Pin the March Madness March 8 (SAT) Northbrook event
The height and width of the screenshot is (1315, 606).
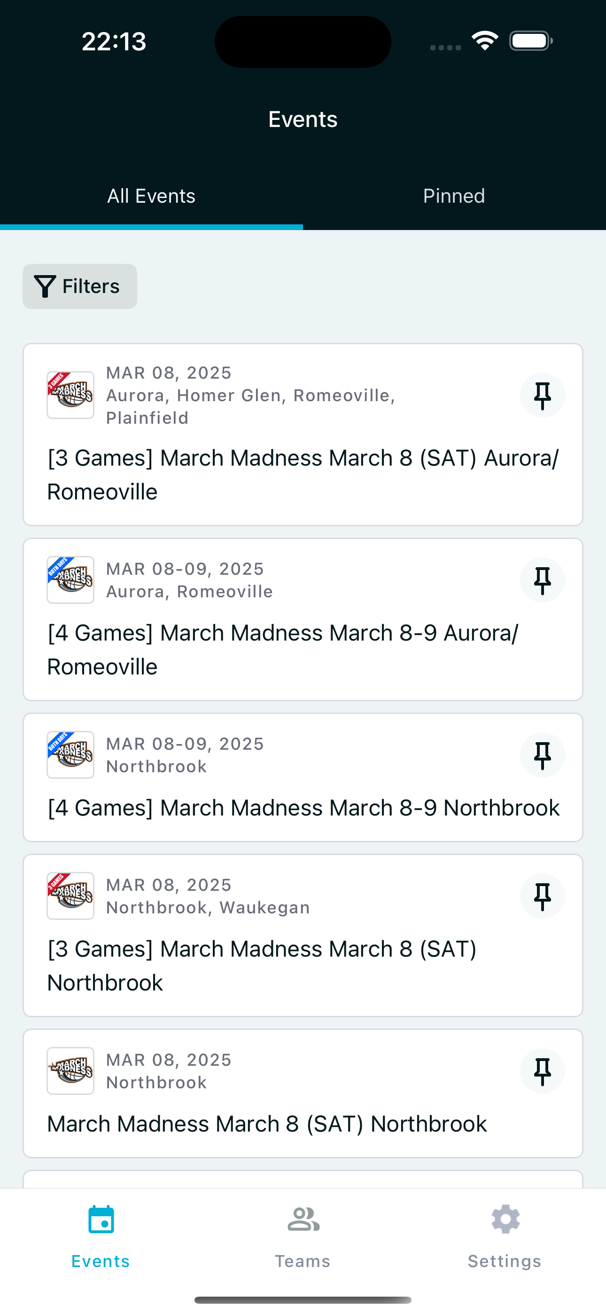click(542, 1071)
